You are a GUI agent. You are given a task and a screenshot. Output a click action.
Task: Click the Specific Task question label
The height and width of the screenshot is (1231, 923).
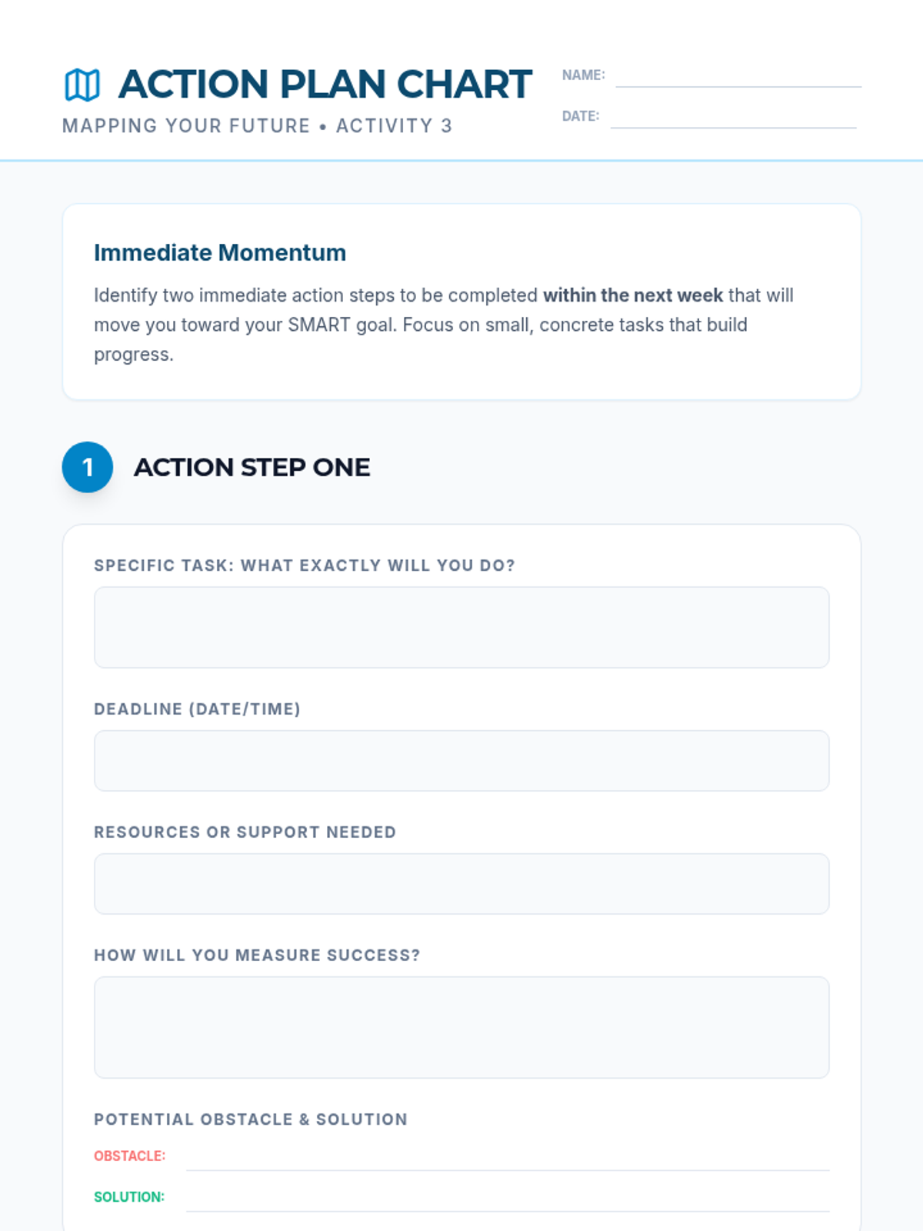305,565
